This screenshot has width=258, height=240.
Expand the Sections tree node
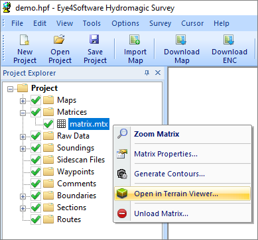pyautogui.click(x=23, y=208)
